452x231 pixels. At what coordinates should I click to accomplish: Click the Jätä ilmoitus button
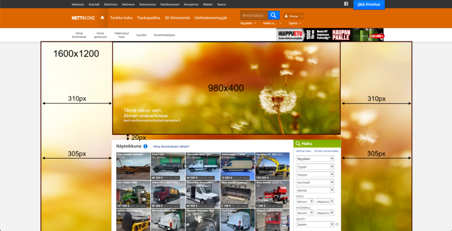point(369,4)
